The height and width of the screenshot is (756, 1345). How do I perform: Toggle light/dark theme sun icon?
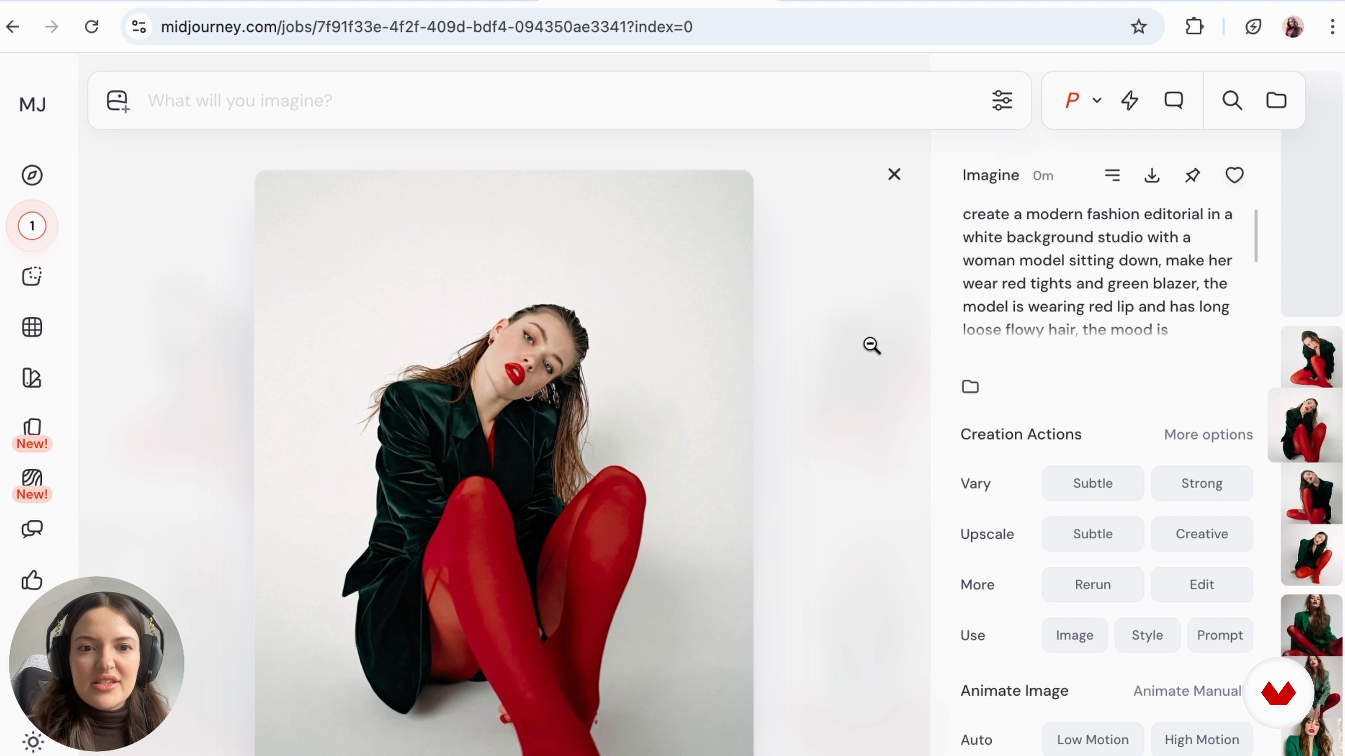pyautogui.click(x=32, y=741)
